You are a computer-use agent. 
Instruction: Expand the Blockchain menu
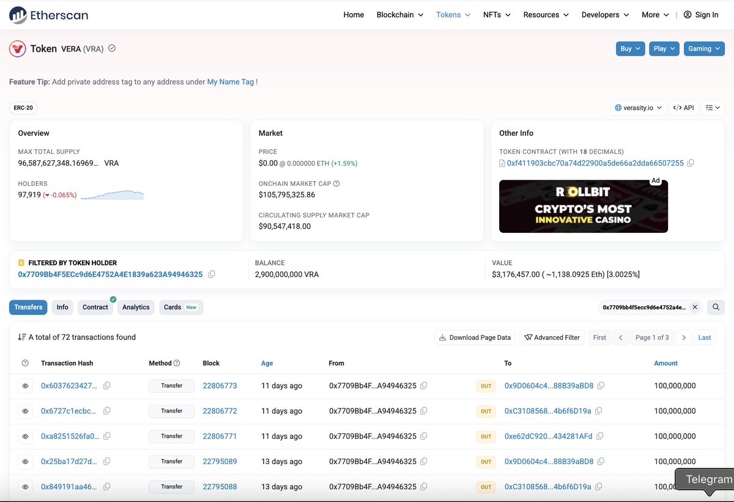(x=400, y=15)
